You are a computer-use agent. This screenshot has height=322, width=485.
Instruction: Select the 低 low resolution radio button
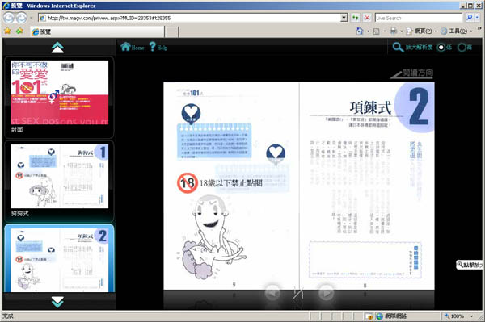point(441,48)
